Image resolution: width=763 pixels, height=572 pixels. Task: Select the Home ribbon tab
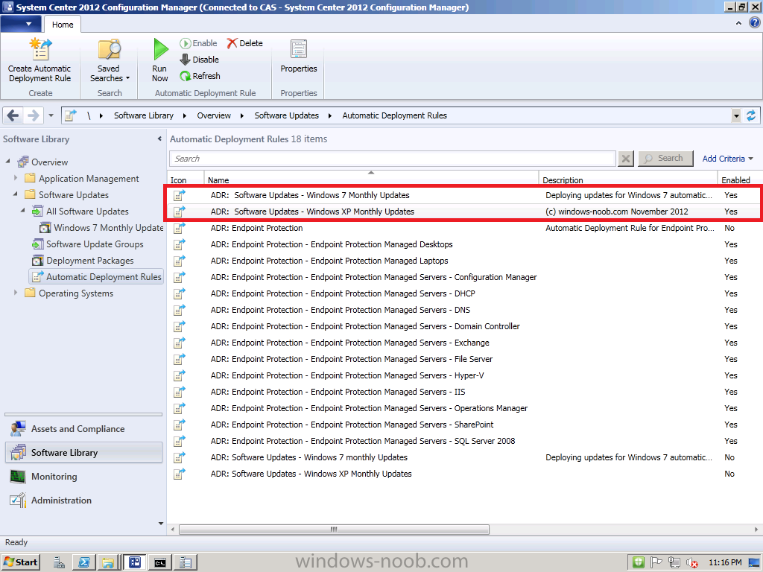coord(63,25)
